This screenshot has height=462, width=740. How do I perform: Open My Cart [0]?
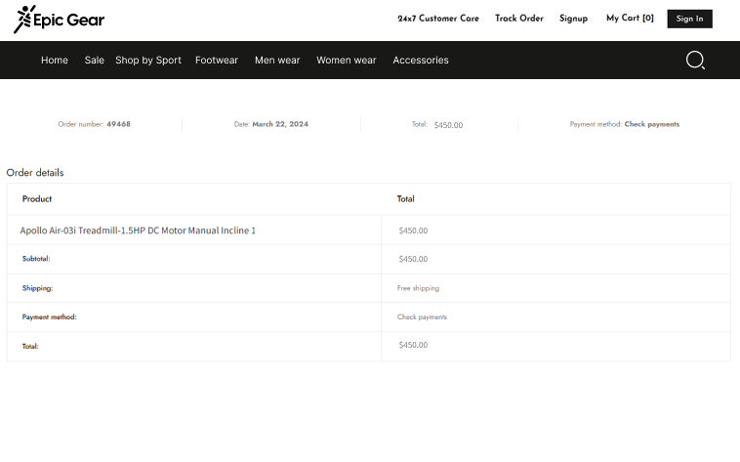point(630,19)
